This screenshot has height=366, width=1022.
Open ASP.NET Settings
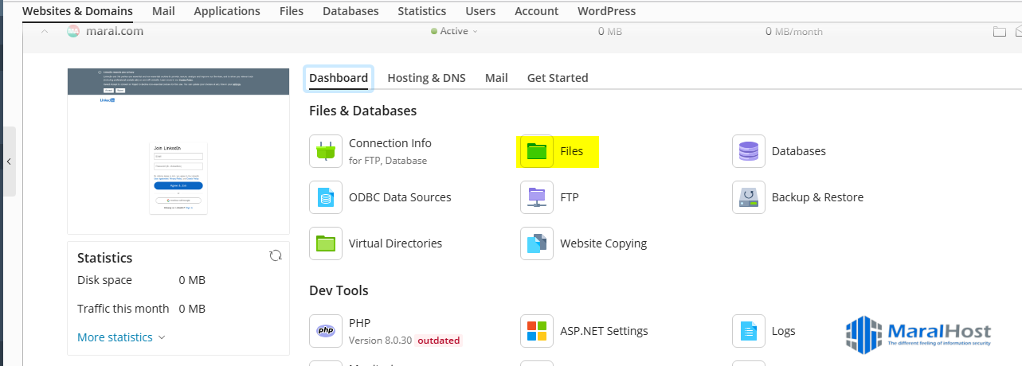537,331
